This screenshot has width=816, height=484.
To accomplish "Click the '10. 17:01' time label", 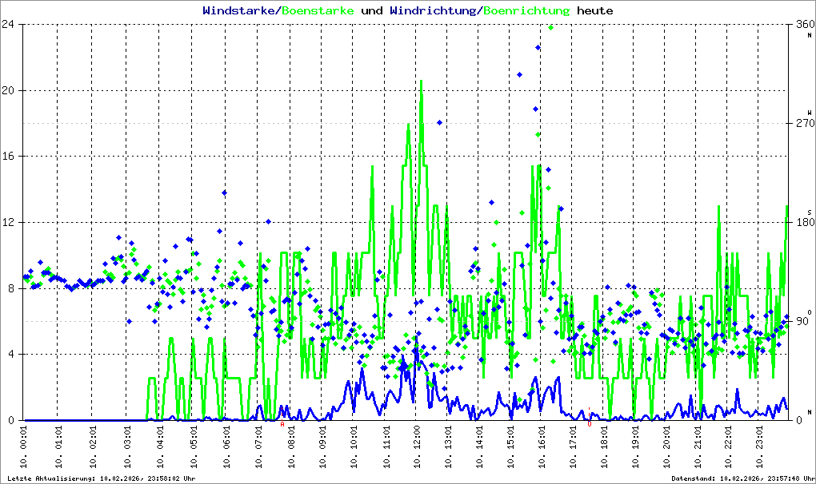I will (573, 447).
